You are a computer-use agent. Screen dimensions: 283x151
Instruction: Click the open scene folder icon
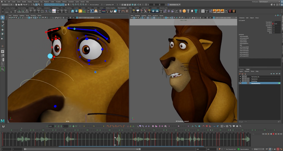(x=19, y=5)
